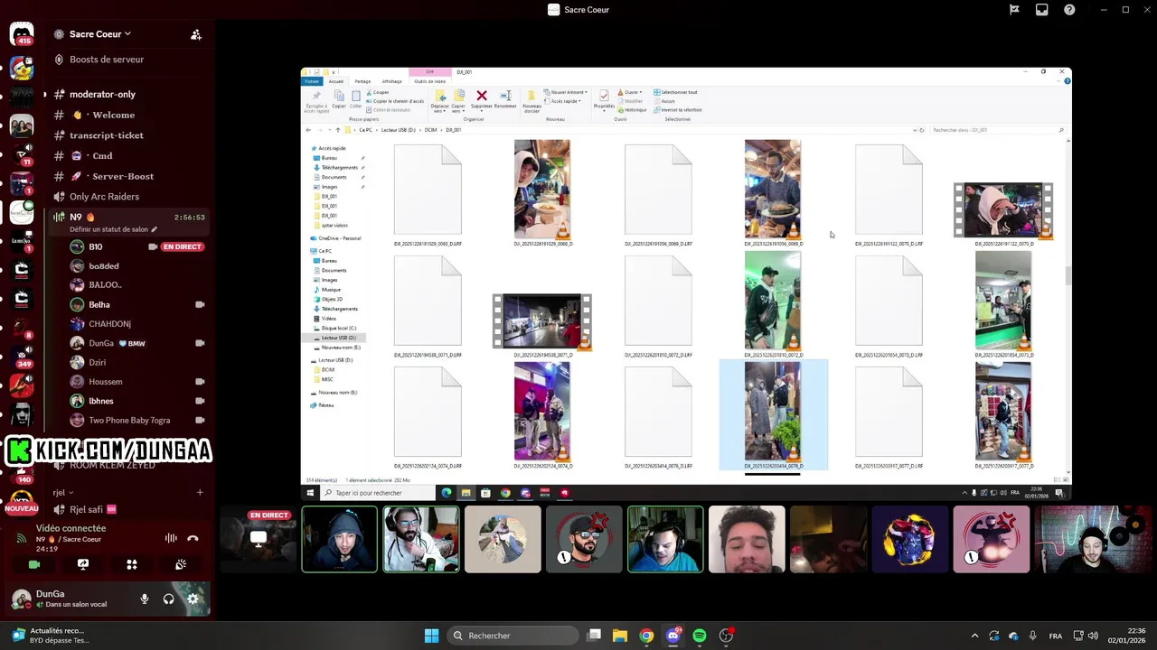The image size is (1157, 650).
Task: Open the activities button in voice panel
Action: point(132,564)
